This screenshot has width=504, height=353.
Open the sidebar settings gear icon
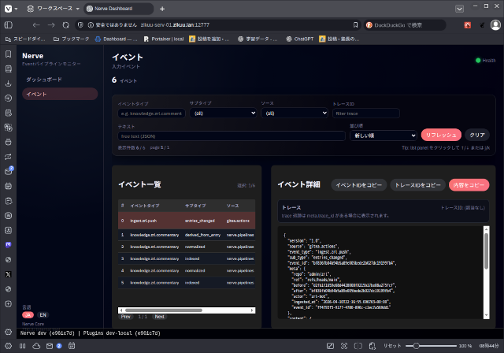point(8,331)
